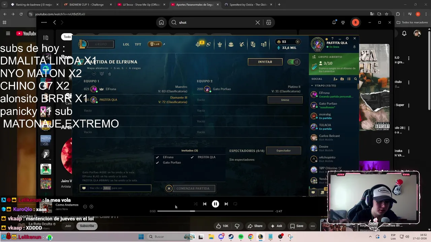Open browse icon right of Spotify search
The width and height of the screenshot is (431, 242).
click(269, 23)
